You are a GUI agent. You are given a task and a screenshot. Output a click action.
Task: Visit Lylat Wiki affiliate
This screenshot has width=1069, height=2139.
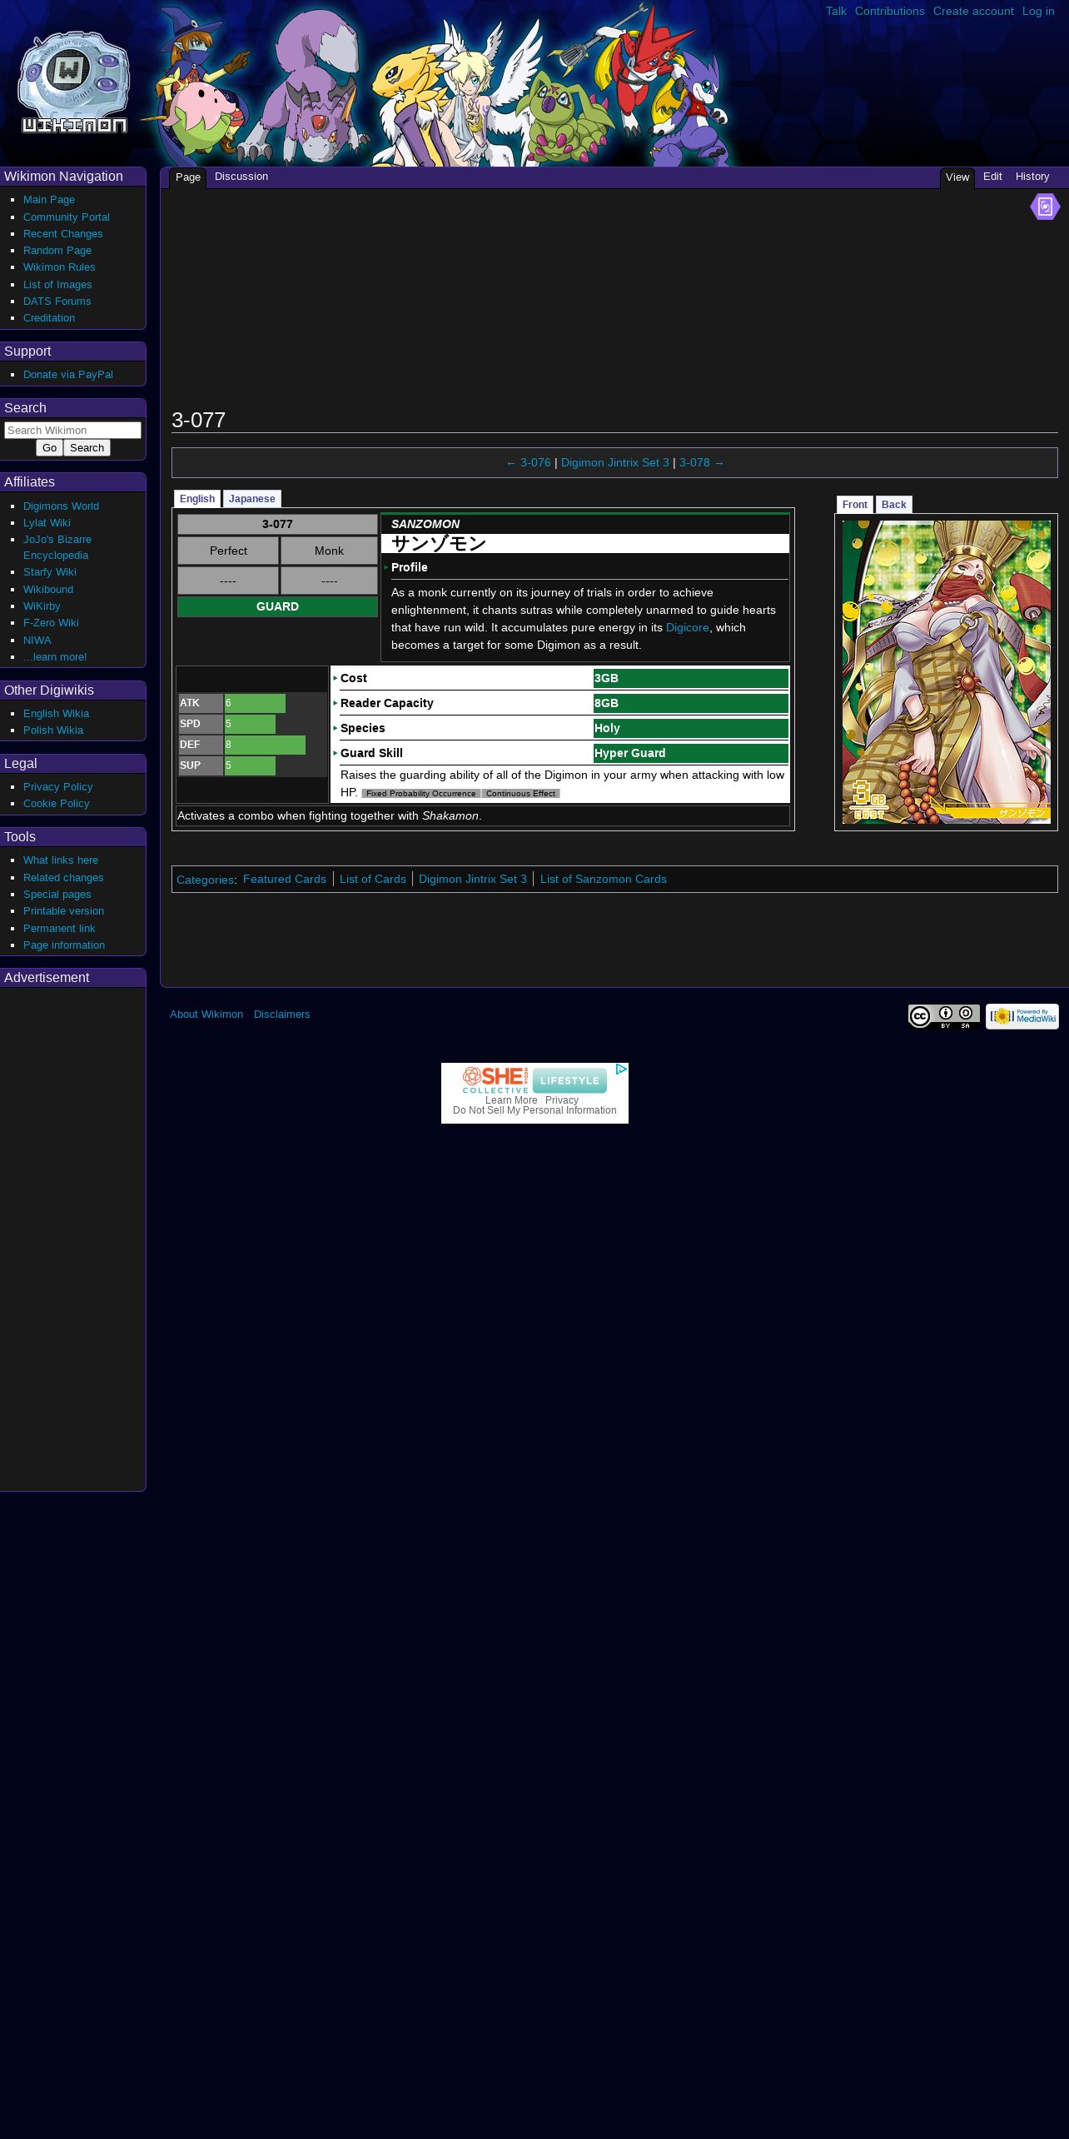click(47, 523)
